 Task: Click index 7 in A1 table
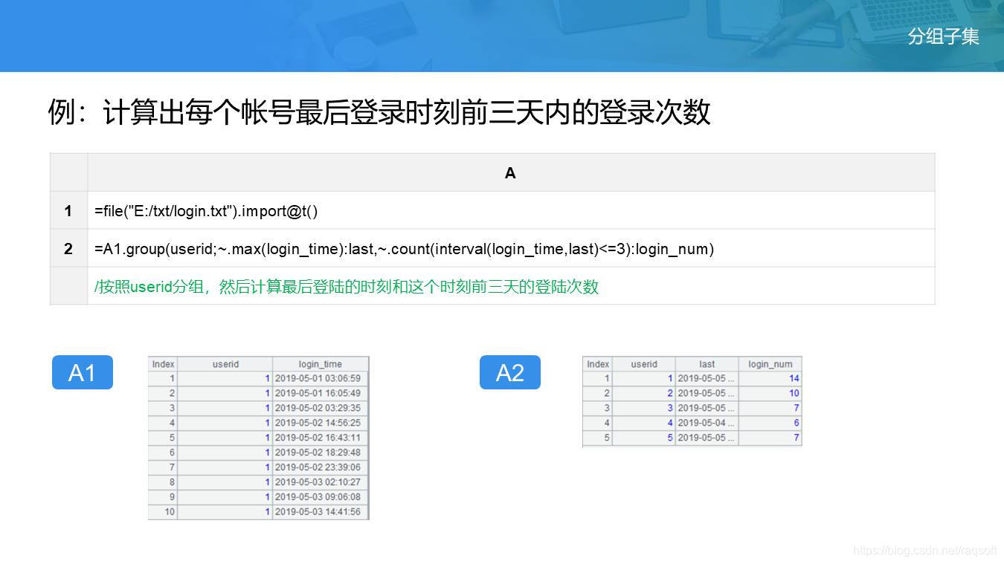coord(163,467)
